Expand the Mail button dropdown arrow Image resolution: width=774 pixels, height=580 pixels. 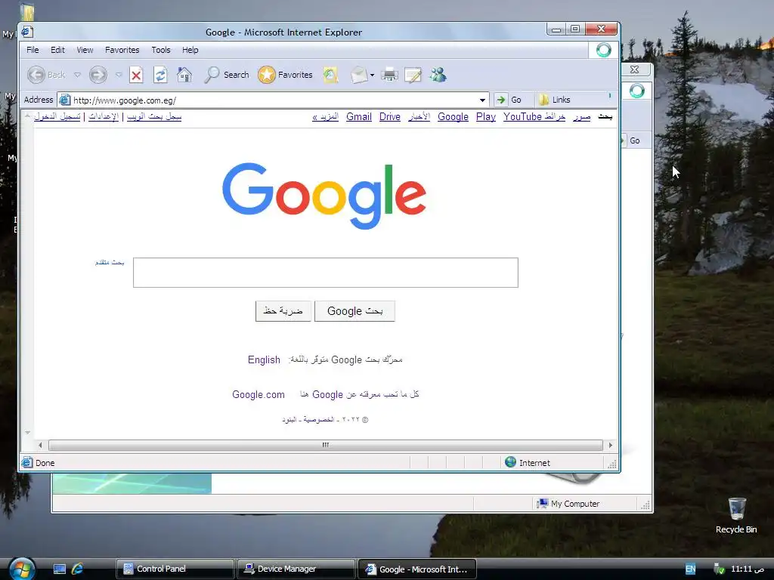(372, 76)
